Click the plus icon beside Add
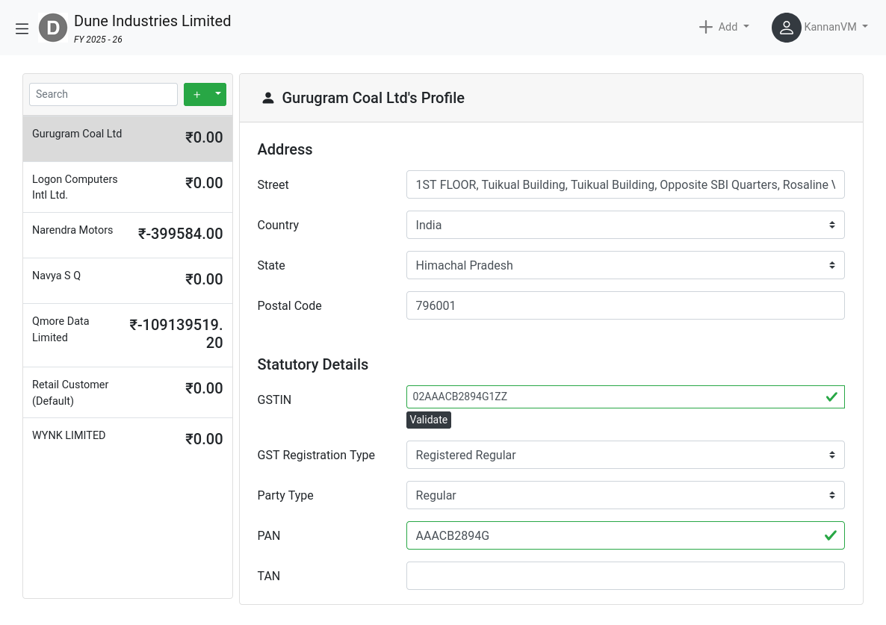This screenshot has height=625, width=886. [706, 27]
